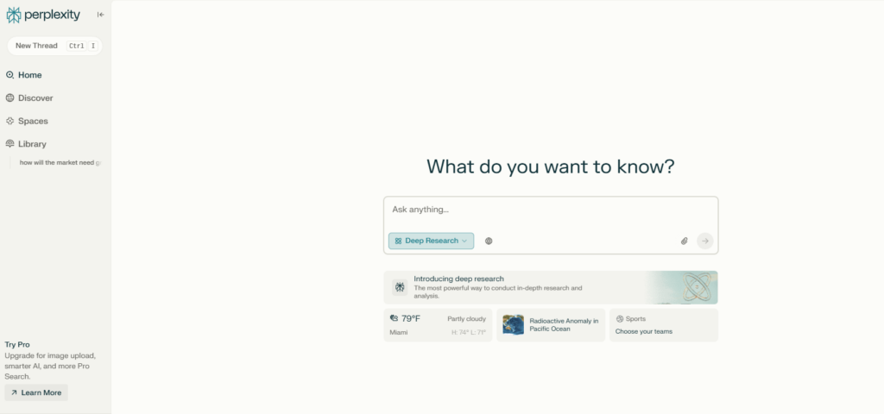Click the globe sources icon
The image size is (884, 414).
pos(489,241)
